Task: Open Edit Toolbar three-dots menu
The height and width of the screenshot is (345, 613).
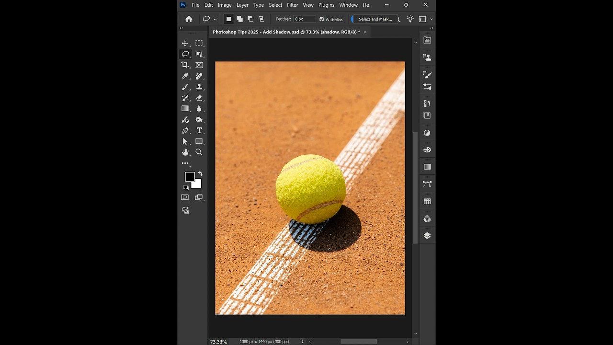Action: 185,163
